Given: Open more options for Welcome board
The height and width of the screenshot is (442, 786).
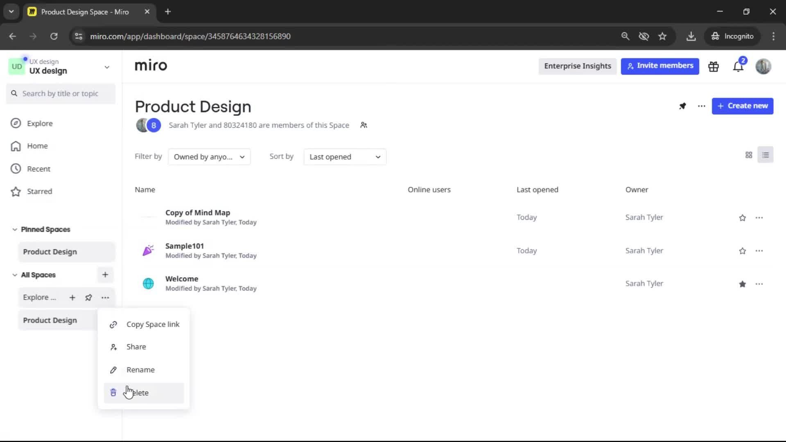Looking at the screenshot, I should tap(759, 284).
